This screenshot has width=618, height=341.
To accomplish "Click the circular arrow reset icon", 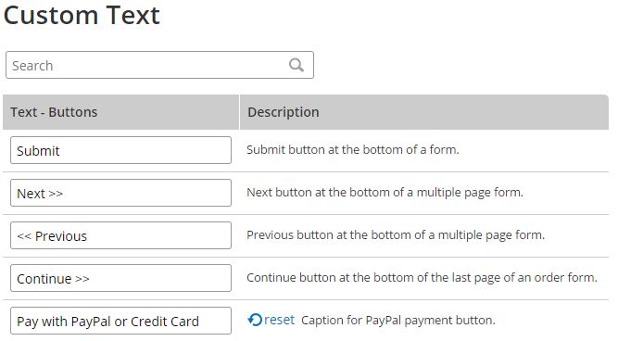I will [255, 320].
